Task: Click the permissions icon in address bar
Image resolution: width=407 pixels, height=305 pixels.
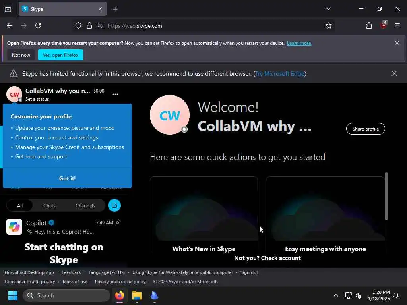Action: pyautogui.click(x=101, y=25)
